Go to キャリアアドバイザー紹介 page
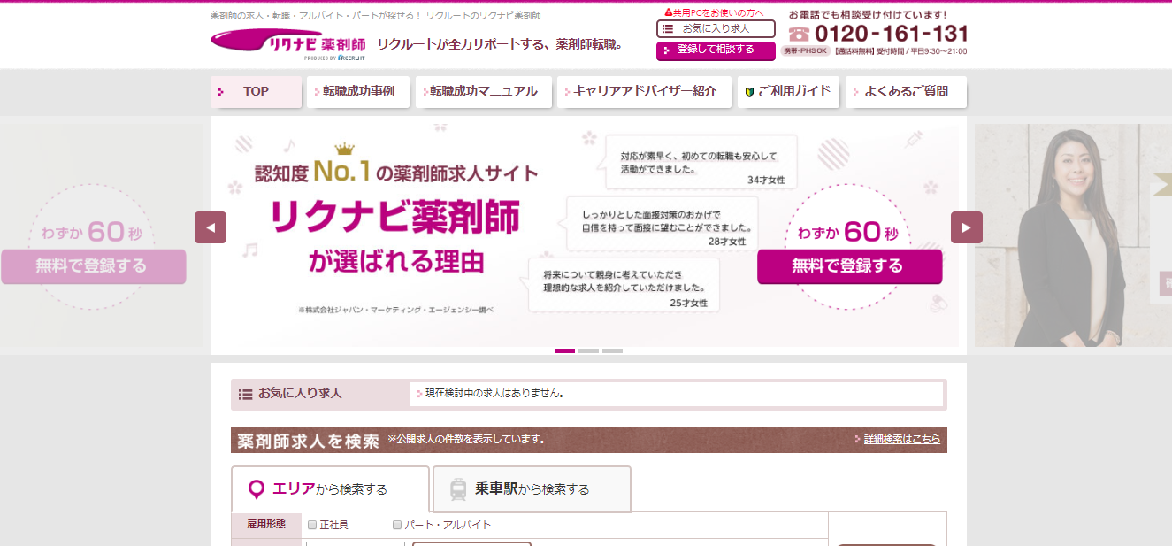The width and height of the screenshot is (1172, 546). (x=644, y=91)
